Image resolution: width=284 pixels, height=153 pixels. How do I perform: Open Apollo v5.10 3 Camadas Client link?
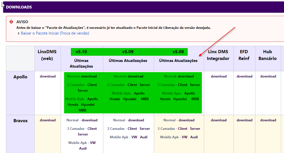[92, 85]
